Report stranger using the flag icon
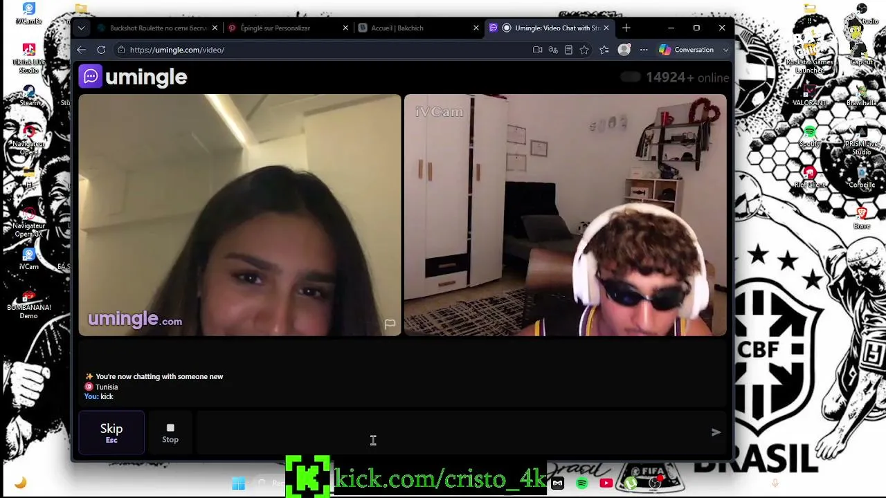Viewport: 886px width, 498px height. (390, 324)
